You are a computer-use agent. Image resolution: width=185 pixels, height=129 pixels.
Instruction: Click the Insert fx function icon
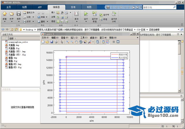pyautogui.click(x=62, y=12)
